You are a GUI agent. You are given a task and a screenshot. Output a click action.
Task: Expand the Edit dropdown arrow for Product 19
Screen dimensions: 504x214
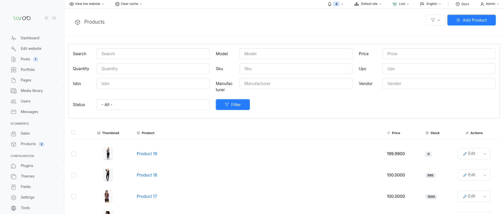click(485, 154)
